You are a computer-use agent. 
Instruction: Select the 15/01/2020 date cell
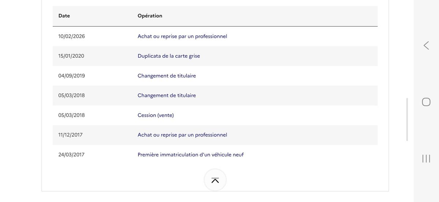[x=71, y=56]
